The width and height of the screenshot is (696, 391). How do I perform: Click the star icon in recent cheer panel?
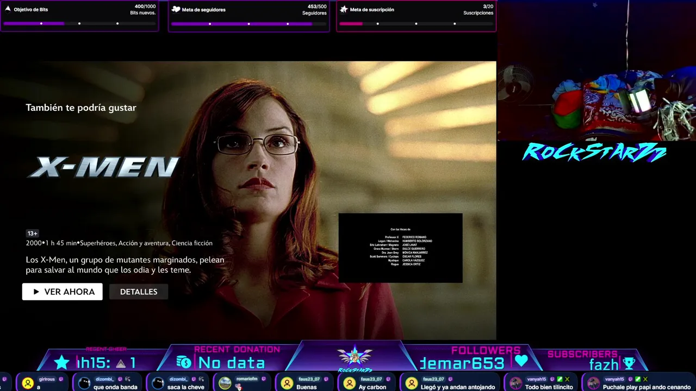[61, 363]
